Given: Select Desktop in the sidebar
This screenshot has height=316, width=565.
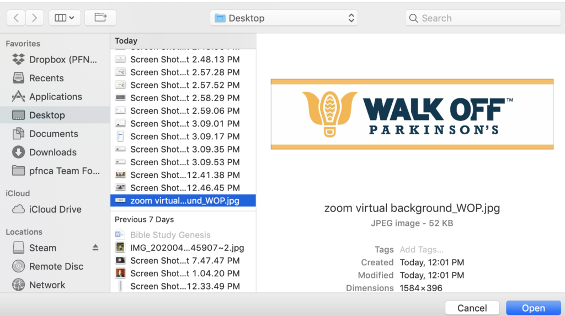Looking at the screenshot, I should (x=55, y=115).
